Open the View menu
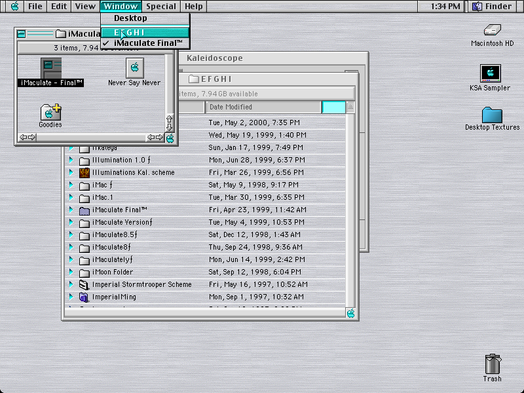The width and height of the screenshot is (524, 393). (85, 6)
